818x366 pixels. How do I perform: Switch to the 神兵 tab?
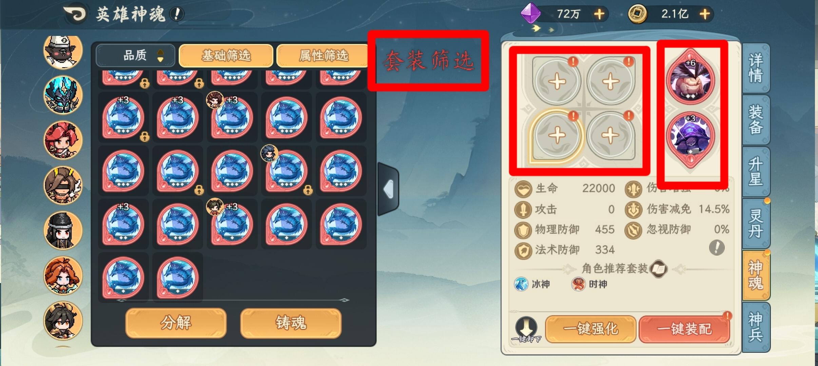pyautogui.click(x=756, y=327)
